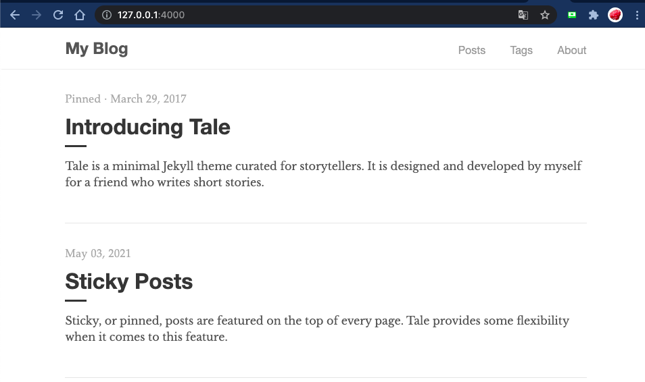Click the browser forward arrow

(x=37, y=16)
